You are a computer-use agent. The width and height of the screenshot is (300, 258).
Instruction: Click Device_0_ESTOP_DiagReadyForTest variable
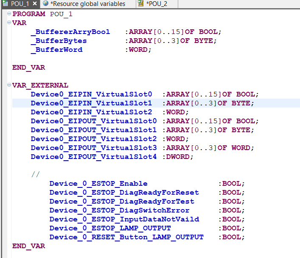[122, 201]
